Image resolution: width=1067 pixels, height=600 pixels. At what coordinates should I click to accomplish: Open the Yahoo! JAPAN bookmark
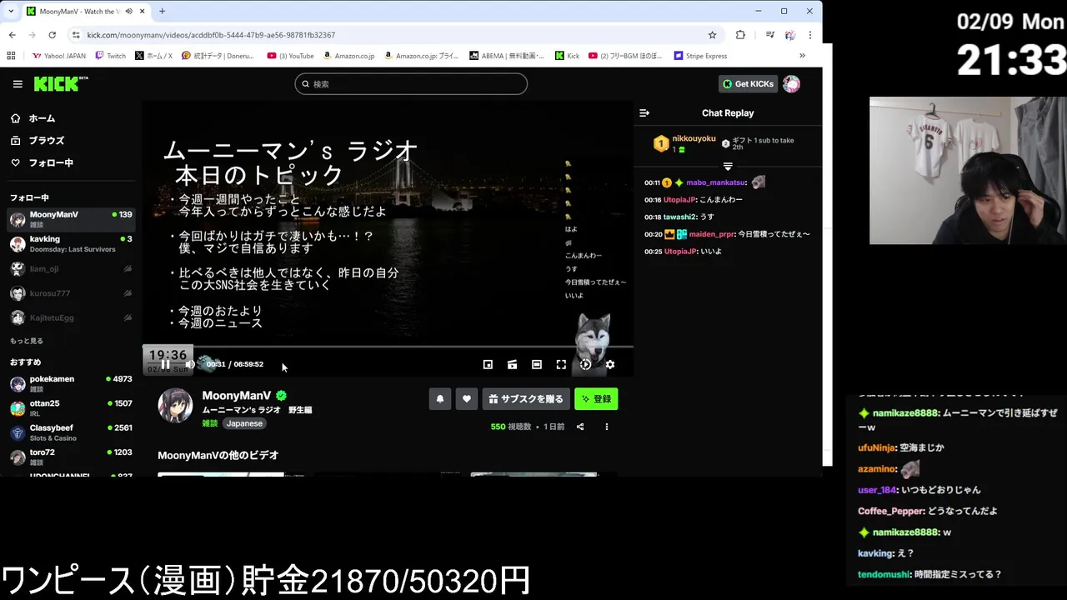tap(59, 56)
